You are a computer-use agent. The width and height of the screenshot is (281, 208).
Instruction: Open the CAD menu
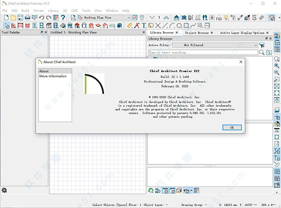click(74, 11)
